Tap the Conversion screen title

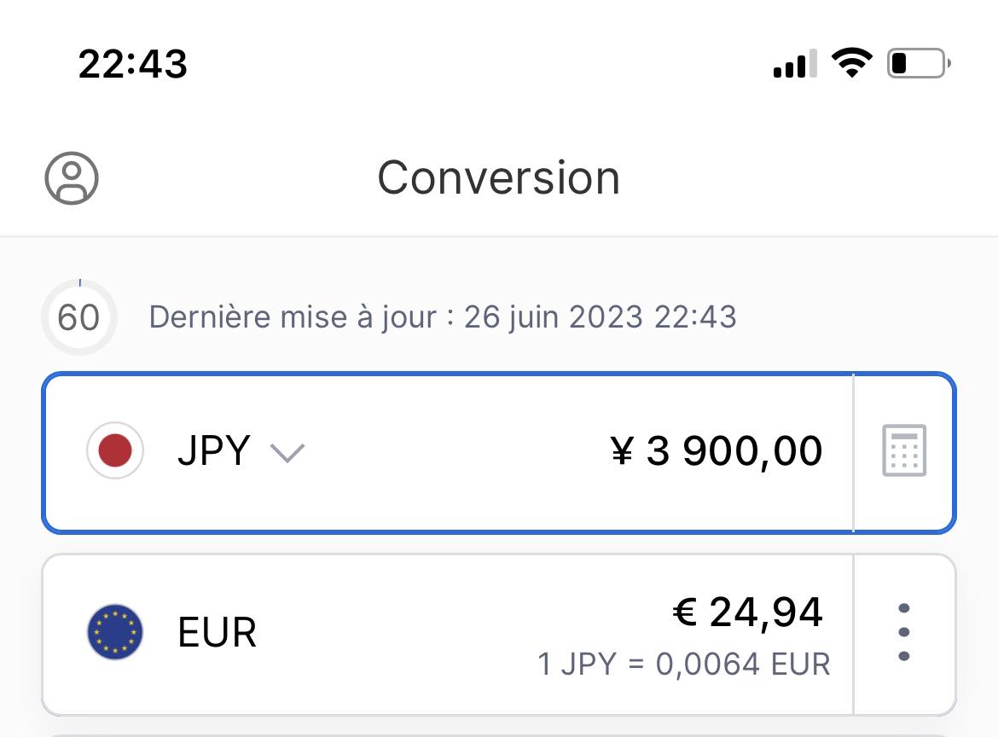pos(498,177)
